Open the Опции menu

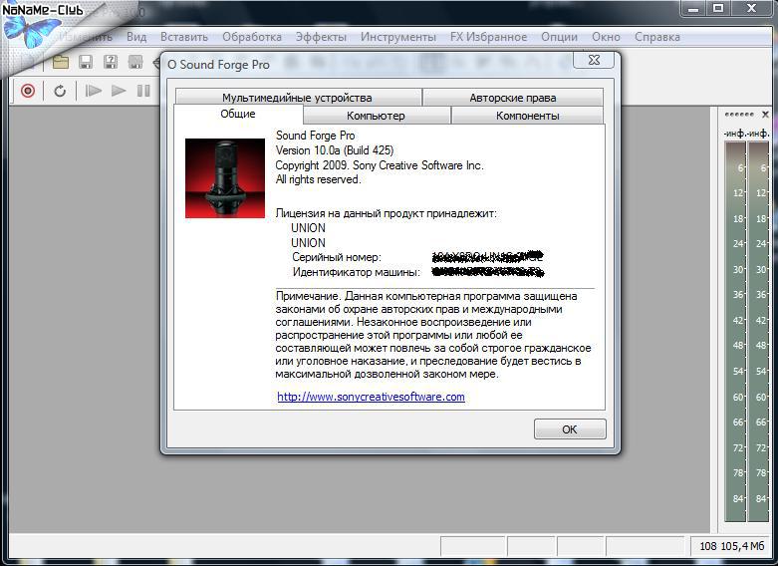[x=559, y=37]
